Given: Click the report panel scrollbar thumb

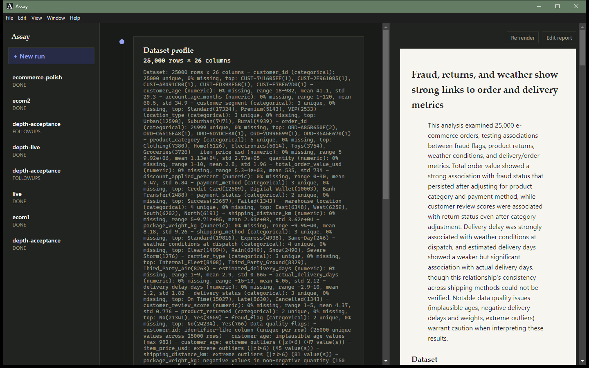Looking at the screenshot, I should [x=582, y=48].
